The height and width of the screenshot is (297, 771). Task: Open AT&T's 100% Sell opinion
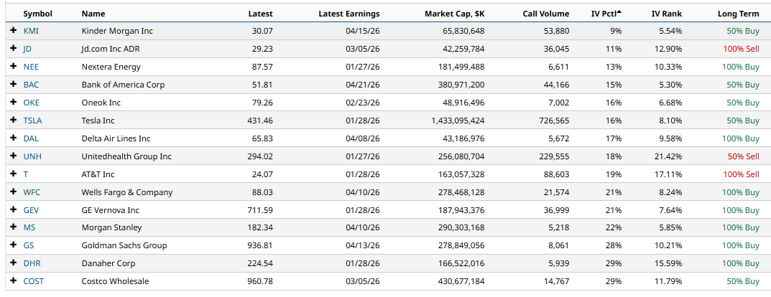point(741,174)
